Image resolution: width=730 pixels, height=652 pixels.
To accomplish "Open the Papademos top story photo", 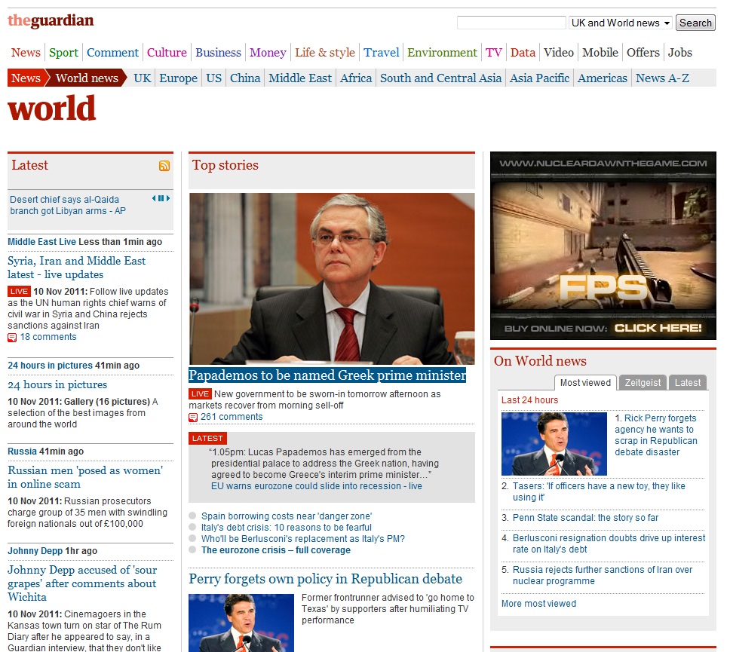I will [332, 279].
